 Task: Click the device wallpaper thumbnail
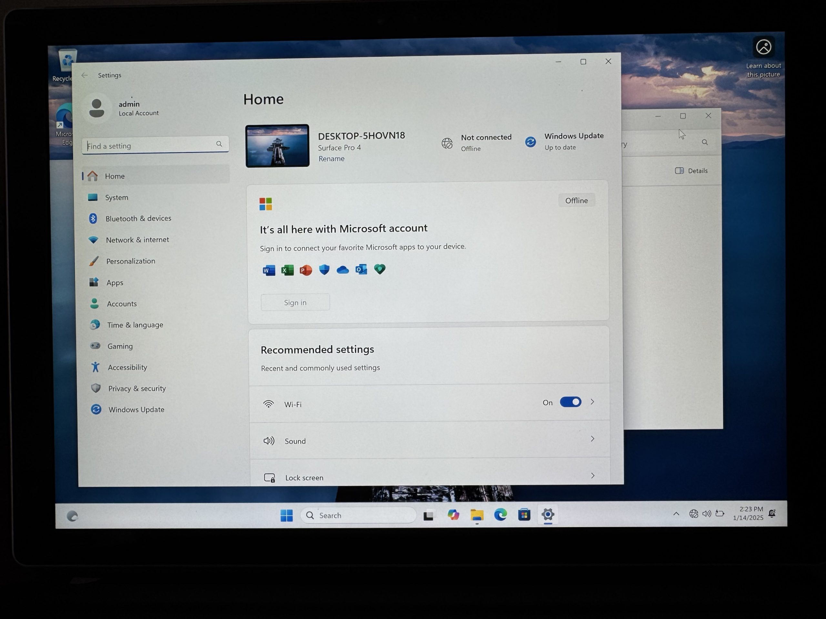[277, 146]
